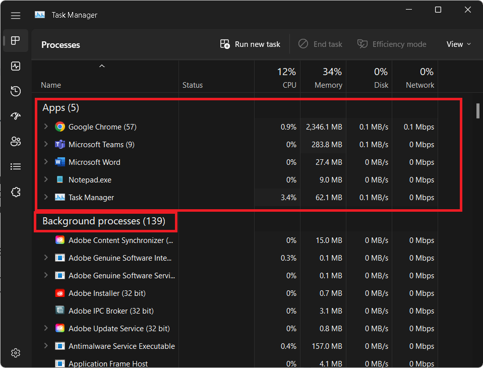This screenshot has width=483, height=368.
Task: Open the Users sidebar icon
Action: [x=16, y=141]
